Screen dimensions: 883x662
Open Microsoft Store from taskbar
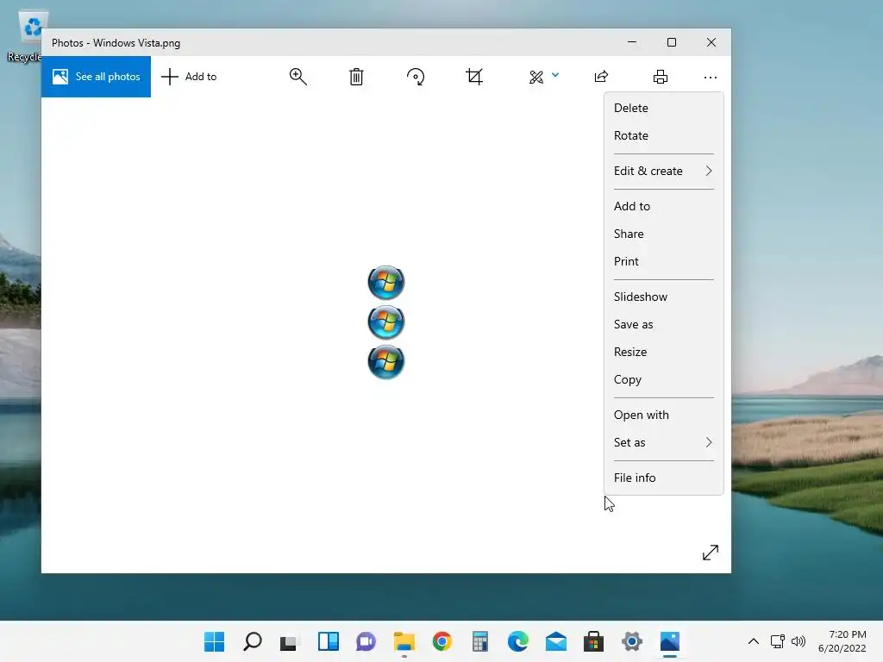593,641
